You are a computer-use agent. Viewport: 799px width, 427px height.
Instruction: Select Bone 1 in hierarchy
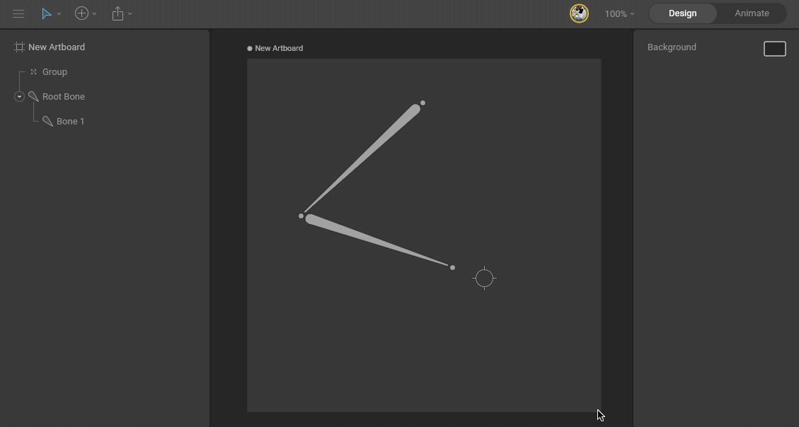click(x=70, y=121)
